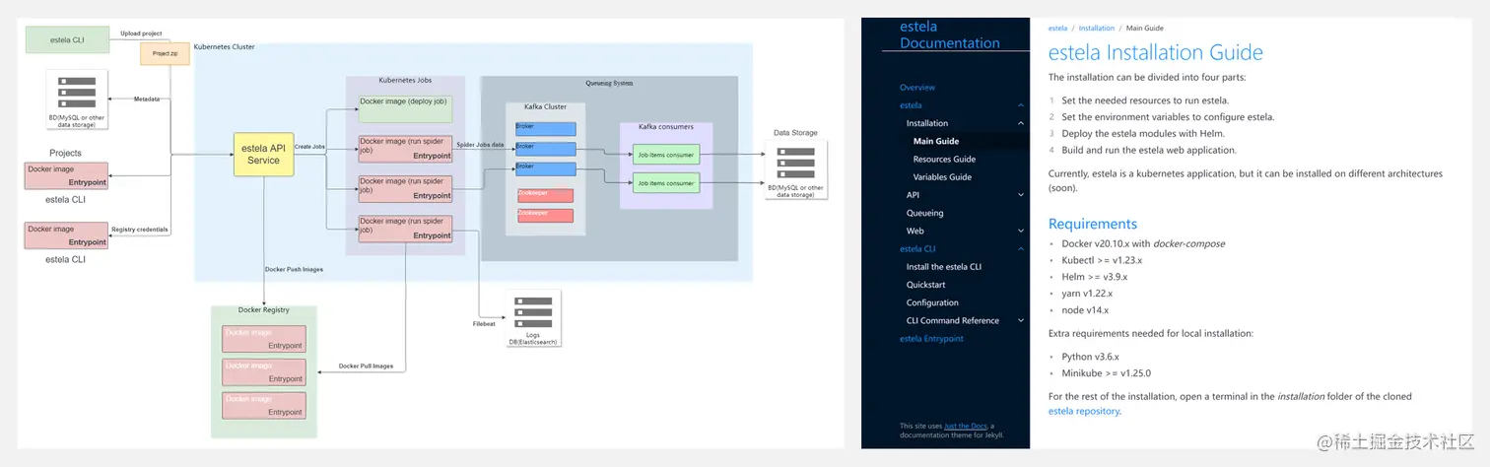Click the Python v3.6.x requirement

coord(1090,357)
